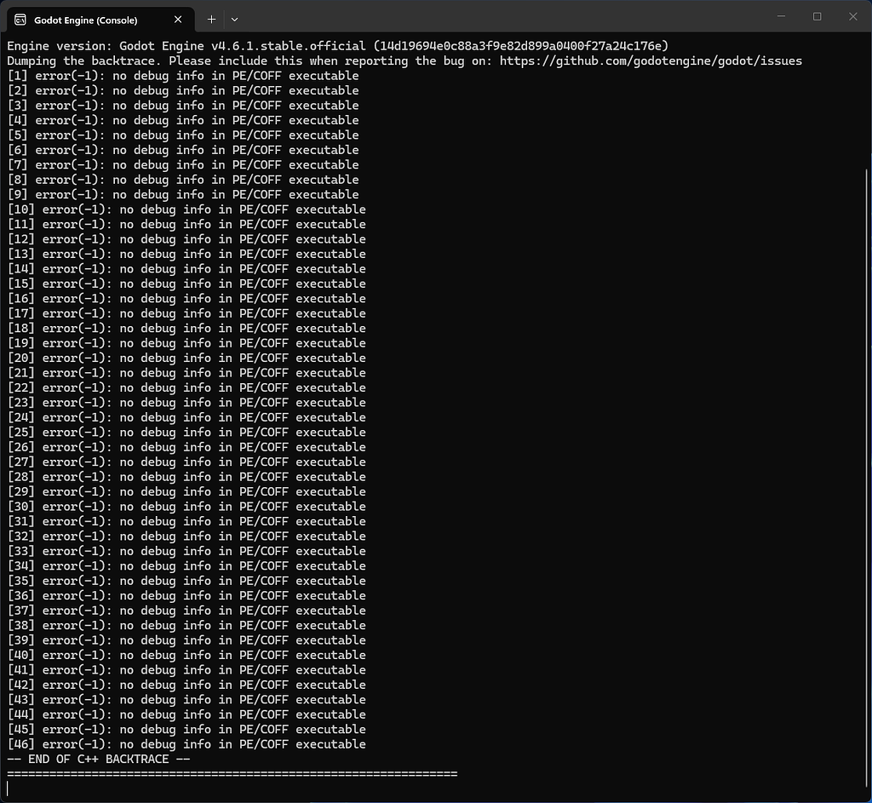Click backtrace line [35]
Screen dimensions: 872x803
point(186,581)
